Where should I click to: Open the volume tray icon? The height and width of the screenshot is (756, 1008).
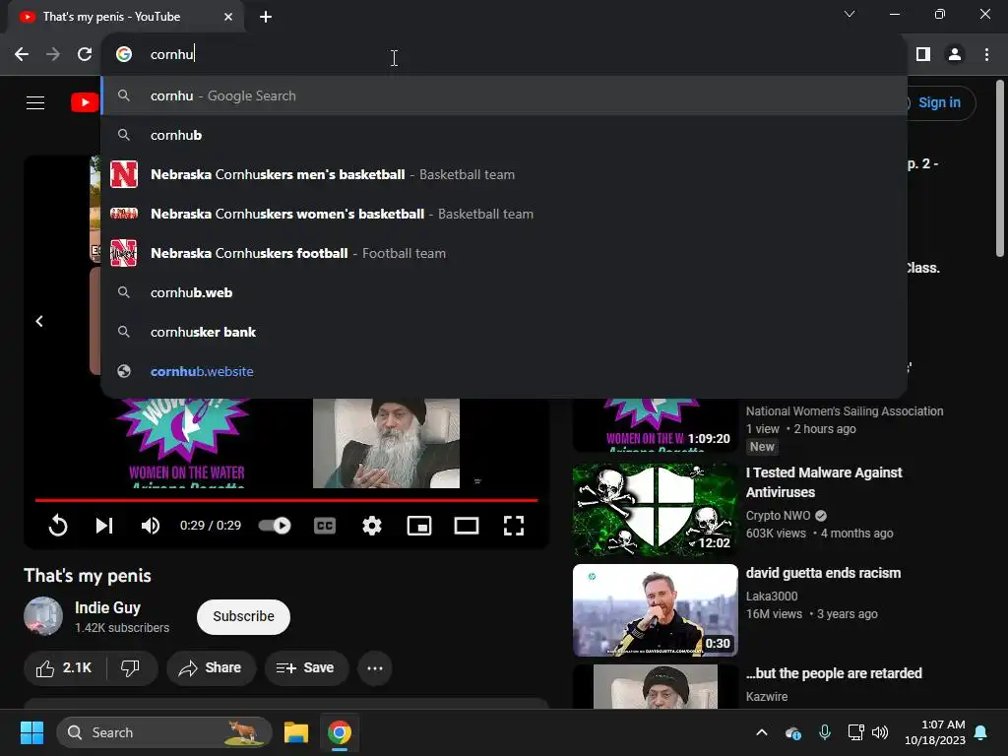(880, 732)
